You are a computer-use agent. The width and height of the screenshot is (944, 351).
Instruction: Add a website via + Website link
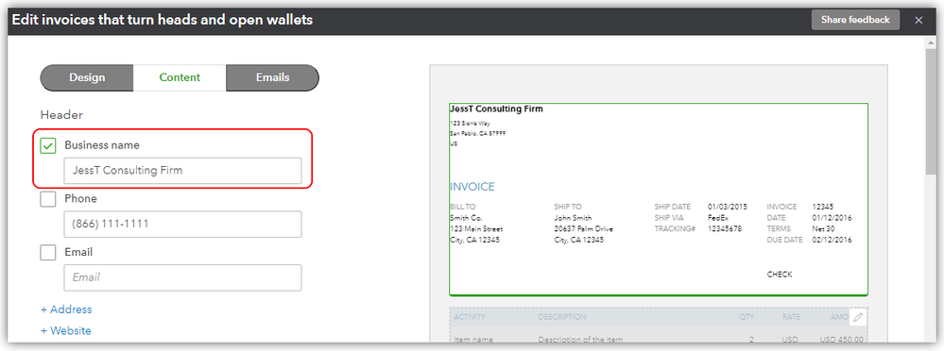pos(65,330)
